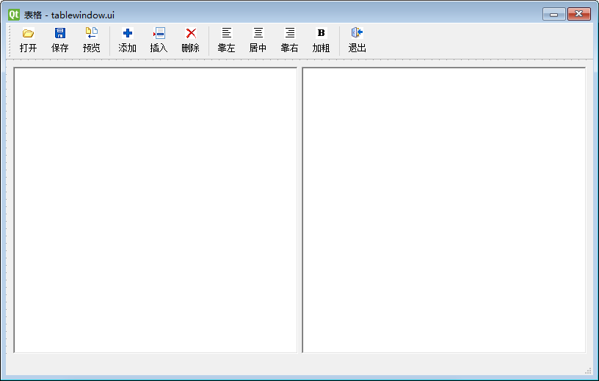Click the 打开 (Open) folder icon
This screenshot has height=381, width=599.
pyautogui.click(x=29, y=33)
